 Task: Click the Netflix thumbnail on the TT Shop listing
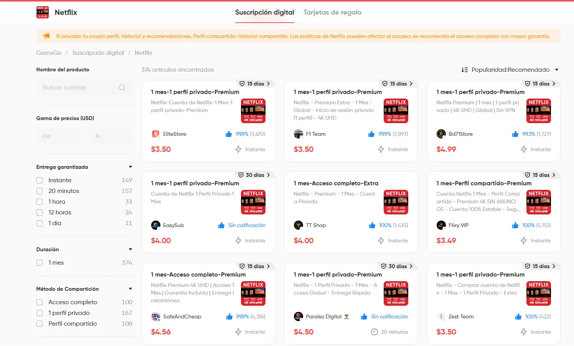(x=396, y=202)
